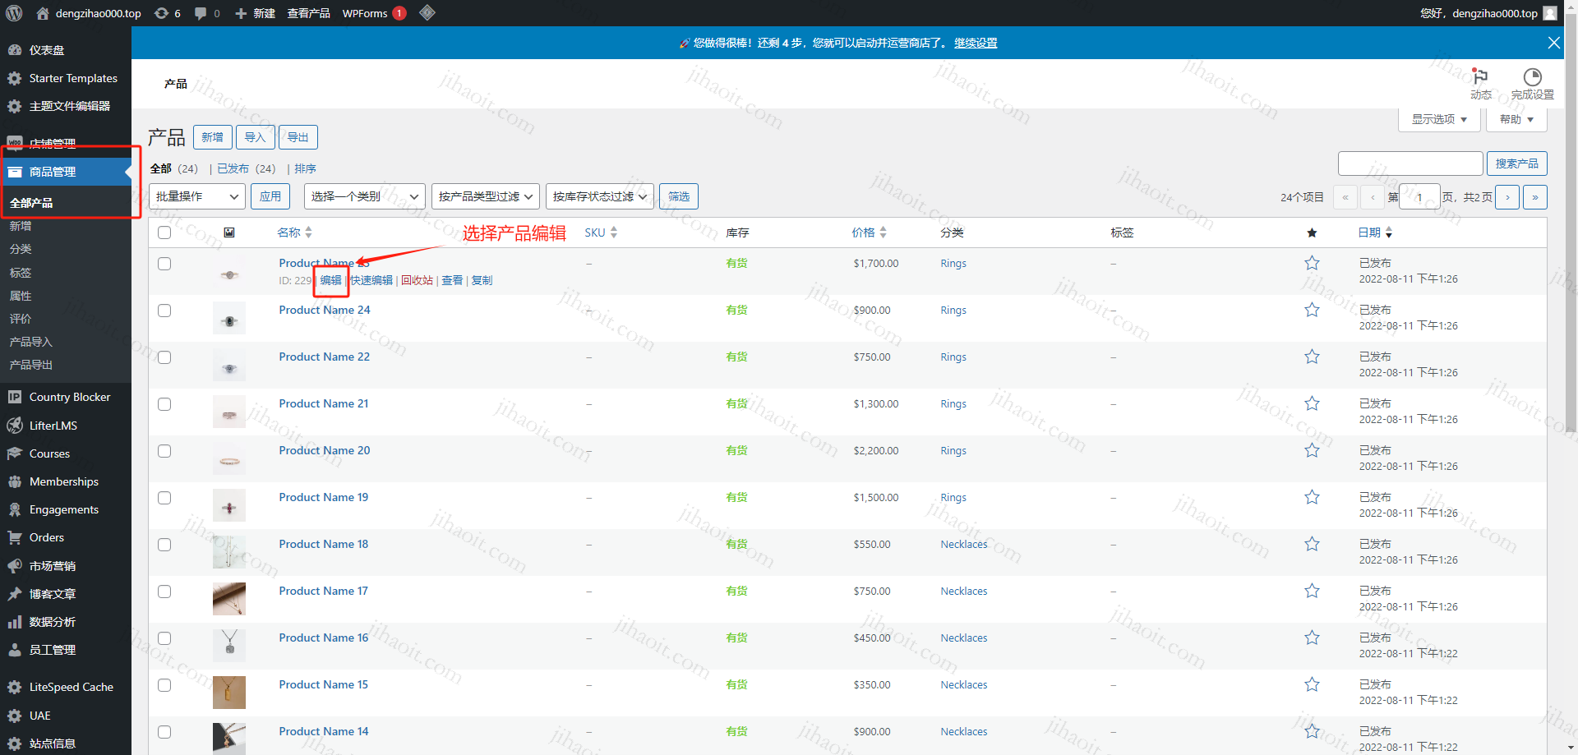Toggle featured star for Product Name 17
Screen dimensions: 1578x755
tap(1312, 591)
